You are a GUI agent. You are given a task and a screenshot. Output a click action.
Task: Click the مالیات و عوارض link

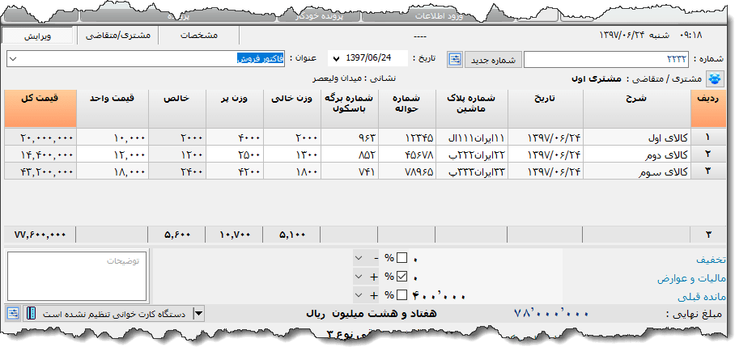click(x=691, y=278)
